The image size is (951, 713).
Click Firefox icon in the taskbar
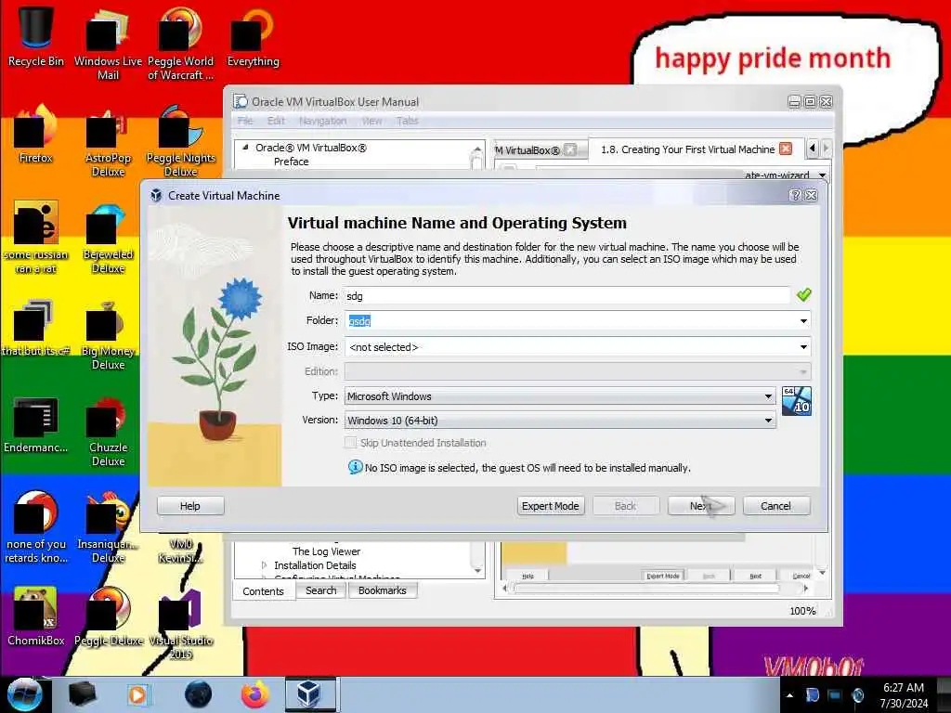point(255,694)
